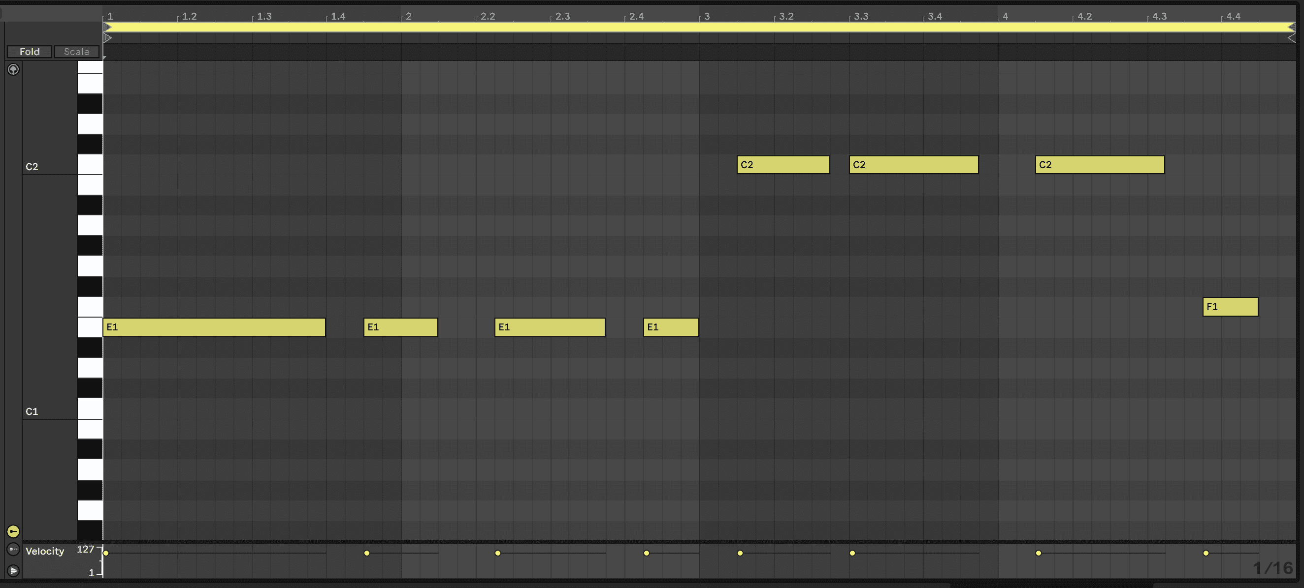Image resolution: width=1304 pixels, height=588 pixels.
Task: Click the C2 key on piano roll
Action: [x=90, y=165]
